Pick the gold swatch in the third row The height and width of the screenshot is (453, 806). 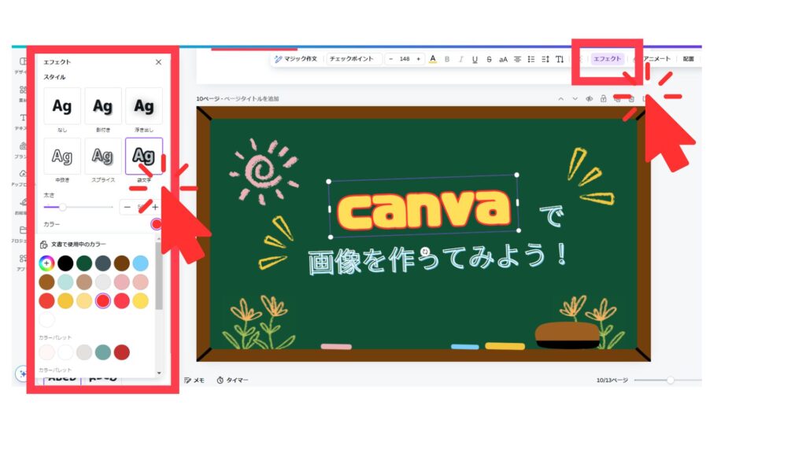[x=65, y=301]
